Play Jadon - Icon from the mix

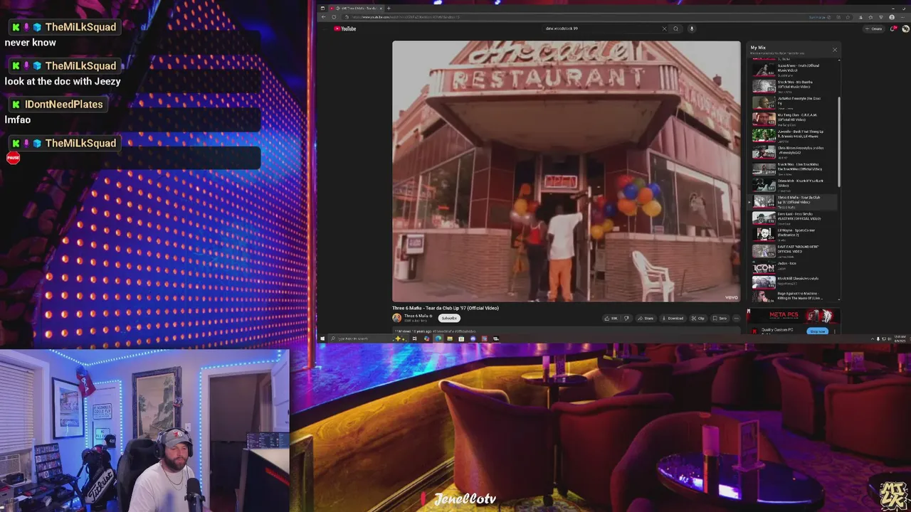794,267
